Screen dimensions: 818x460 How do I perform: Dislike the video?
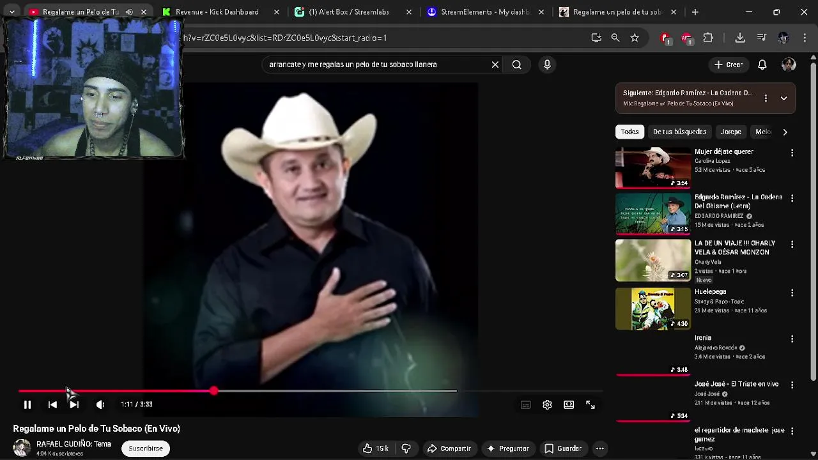406,448
